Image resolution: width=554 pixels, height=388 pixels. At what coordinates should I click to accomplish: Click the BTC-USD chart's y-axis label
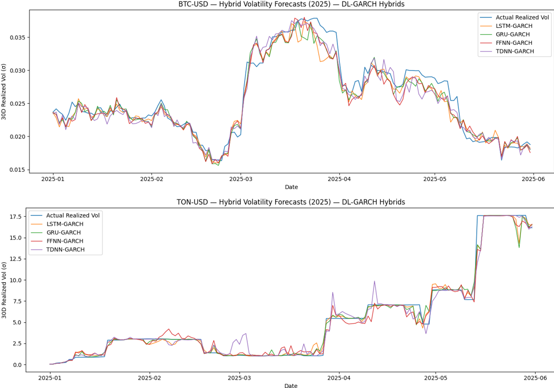(5, 92)
